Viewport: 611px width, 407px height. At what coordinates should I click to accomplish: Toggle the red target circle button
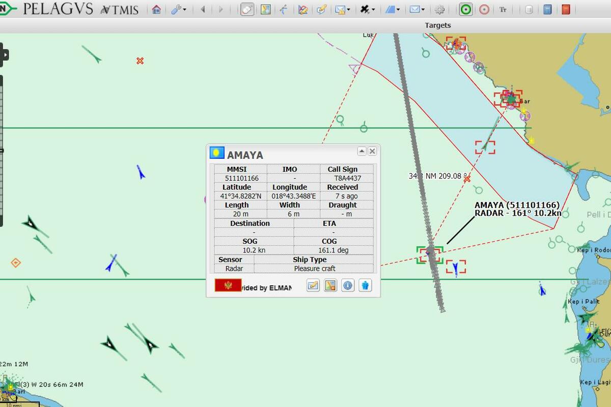[x=484, y=9]
